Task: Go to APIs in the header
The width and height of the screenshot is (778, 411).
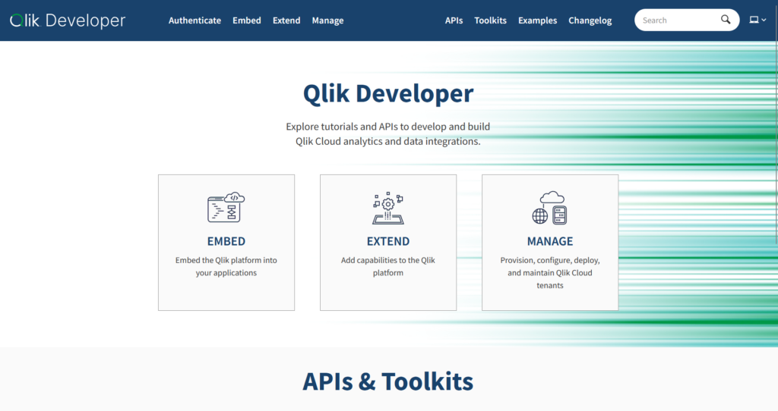Action: click(x=454, y=20)
